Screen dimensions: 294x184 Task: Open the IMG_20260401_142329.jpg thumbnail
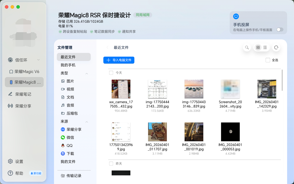click(267, 89)
